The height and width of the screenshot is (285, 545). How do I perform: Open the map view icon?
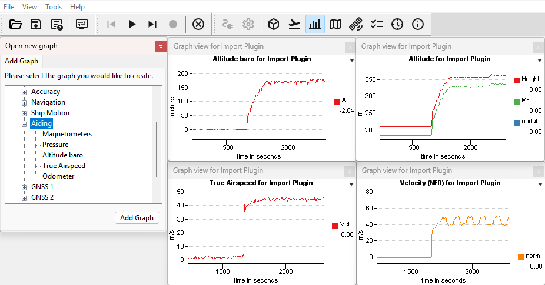click(x=335, y=24)
